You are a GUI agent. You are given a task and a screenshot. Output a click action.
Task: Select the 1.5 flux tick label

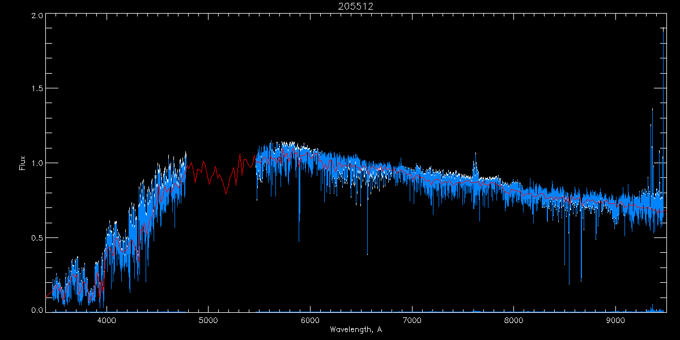click(x=37, y=89)
